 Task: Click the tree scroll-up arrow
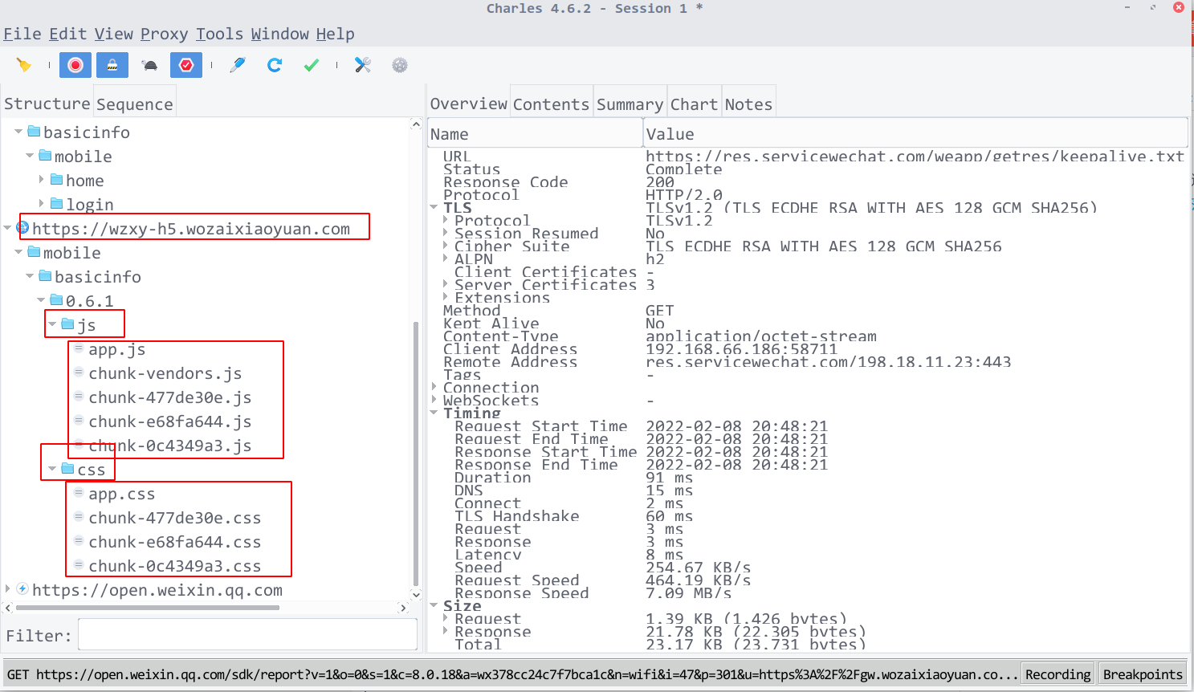[415, 124]
